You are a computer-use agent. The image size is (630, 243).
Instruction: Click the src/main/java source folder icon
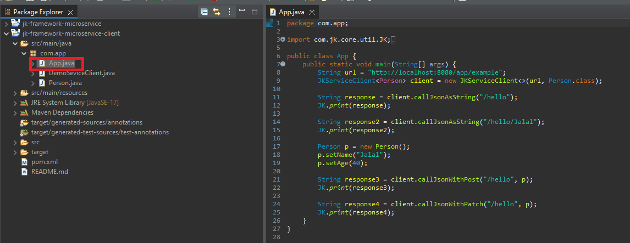click(24, 43)
